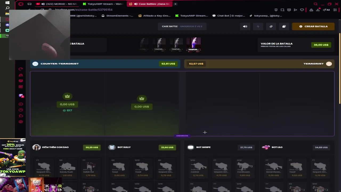Click the duplicate battle icon
The image size is (341, 192).
pos(284,26)
